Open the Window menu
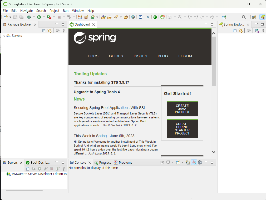Screen dimensions: 266x200 78,11
